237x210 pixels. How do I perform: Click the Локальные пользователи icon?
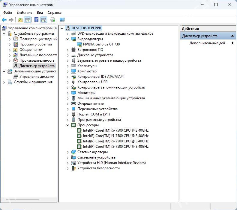pos(15,55)
